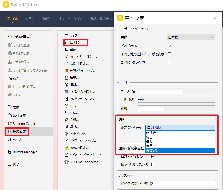Image resolution: width=223 pixels, height=190 pixels.
Task: Click the ヘルプ lifebuoy icon
Action: point(10,140)
